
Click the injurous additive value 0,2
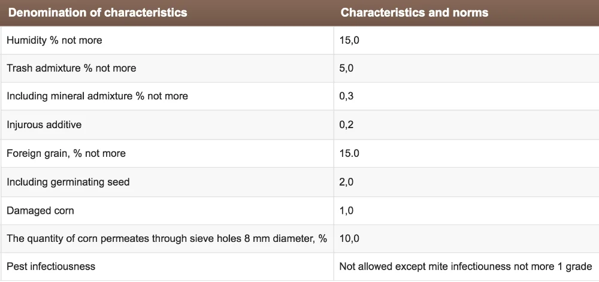pyautogui.click(x=346, y=125)
